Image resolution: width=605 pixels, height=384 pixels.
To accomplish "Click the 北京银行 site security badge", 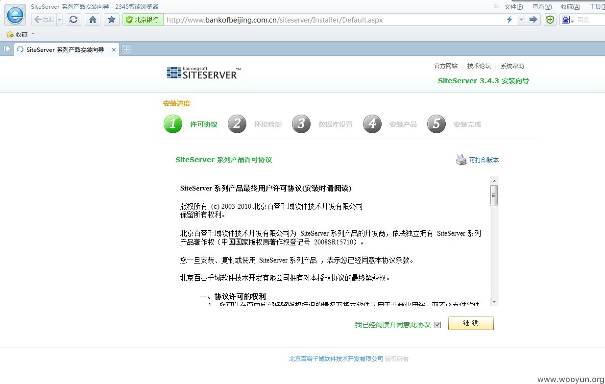I will [143, 20].
